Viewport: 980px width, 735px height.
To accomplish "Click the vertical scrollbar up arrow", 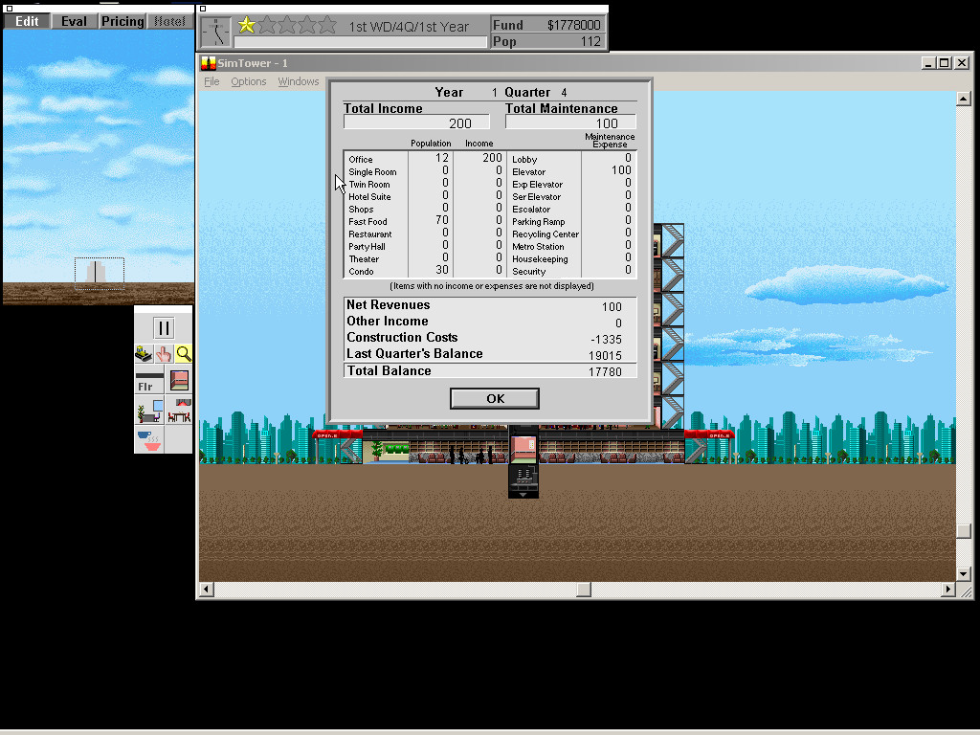I will (x=963, y=99).
